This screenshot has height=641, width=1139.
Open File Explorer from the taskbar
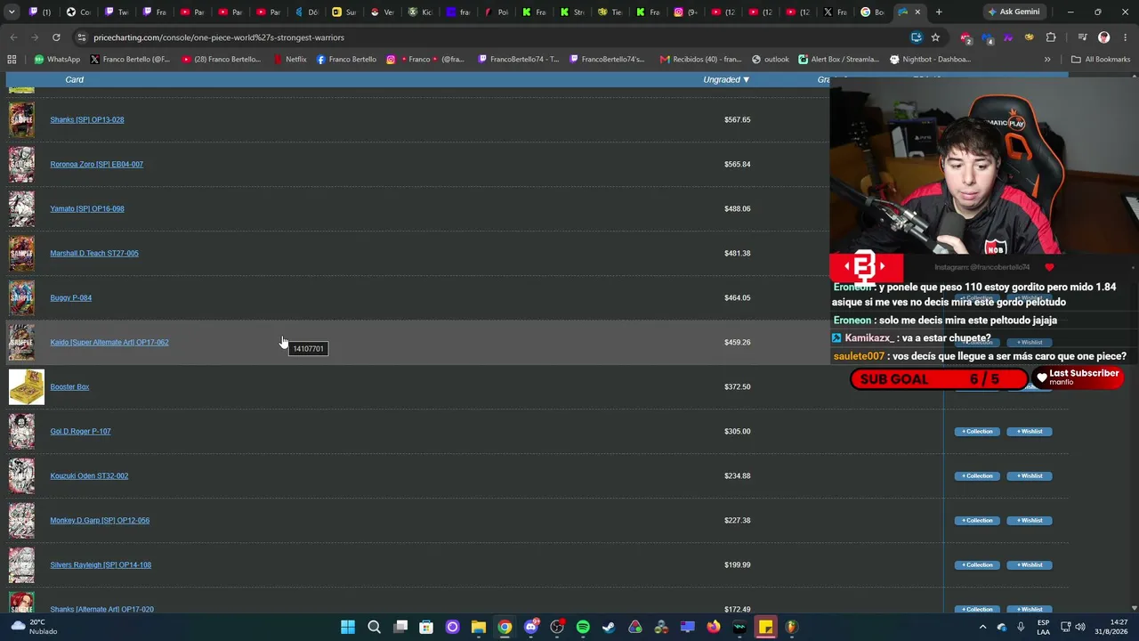(x=479, y=627)
